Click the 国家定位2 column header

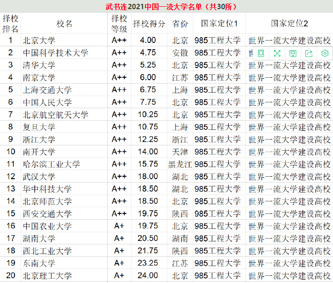289,23
